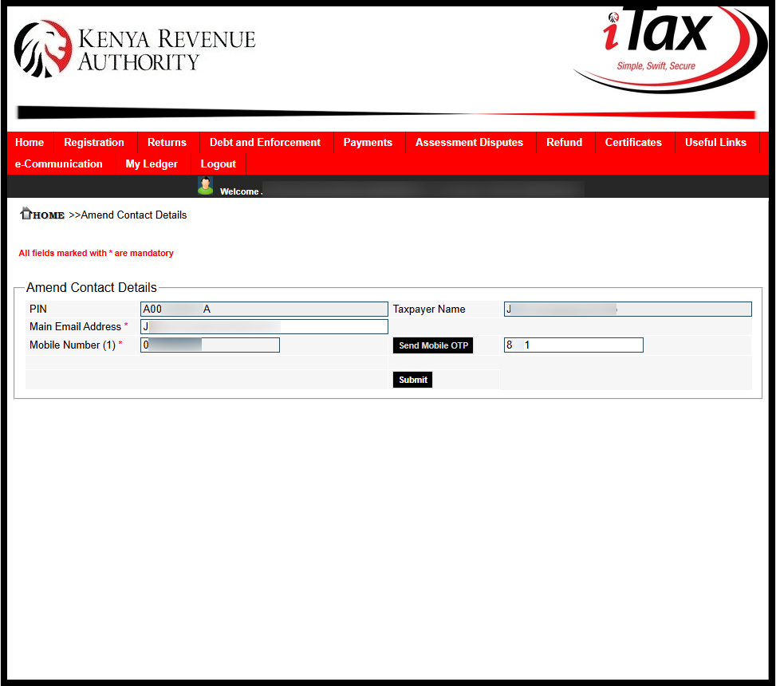Click the OTP entry field
The width and height of the screenshot is (776, 686).
tap(573, 345)
